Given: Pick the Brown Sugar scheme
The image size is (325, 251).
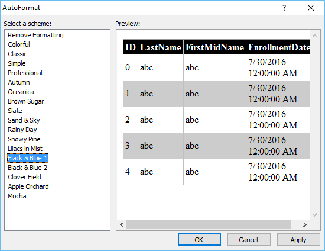Looking at the screenshot, I should tap(25, 101).
